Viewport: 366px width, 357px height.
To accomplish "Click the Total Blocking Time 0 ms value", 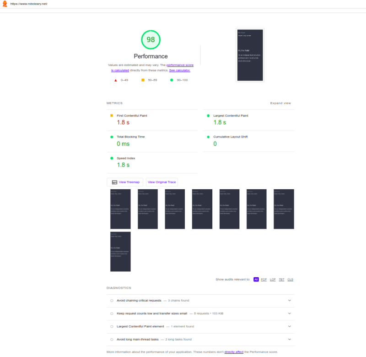I will click(123, 144).
